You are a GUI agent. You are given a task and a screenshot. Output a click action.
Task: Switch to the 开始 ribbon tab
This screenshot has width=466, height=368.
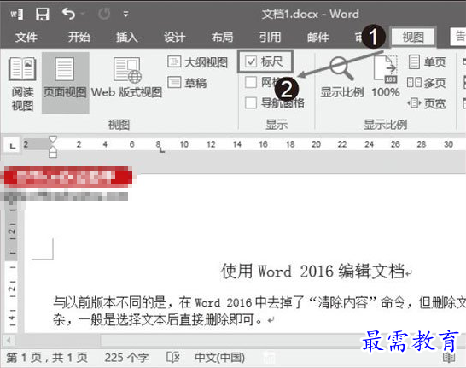pyautogui.click(x=79, y=38)
